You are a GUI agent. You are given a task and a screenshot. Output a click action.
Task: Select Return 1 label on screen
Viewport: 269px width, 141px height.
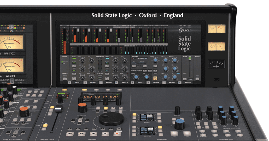click(77, 82)
